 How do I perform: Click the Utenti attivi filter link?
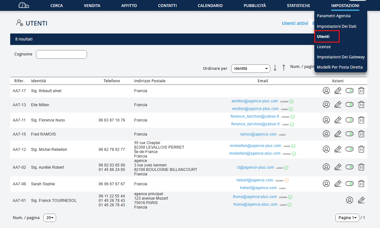point(295,23)
